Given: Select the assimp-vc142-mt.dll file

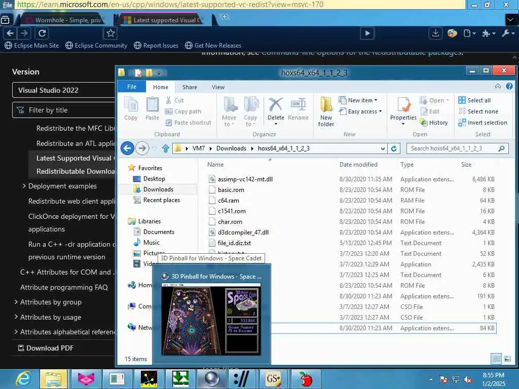Looking at the screenshot, I should (x=245, y=179).
